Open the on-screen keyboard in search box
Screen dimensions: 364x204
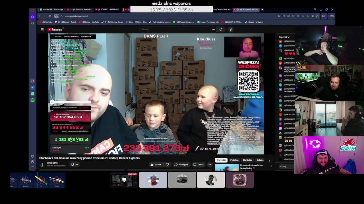coord(213,29)
